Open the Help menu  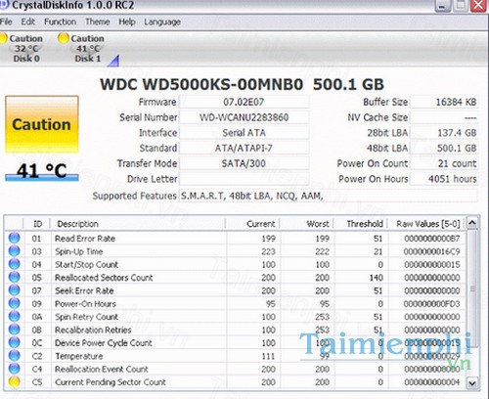(x=127, y=22)
